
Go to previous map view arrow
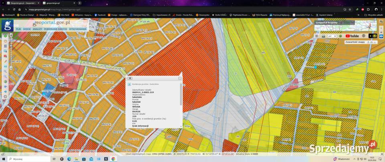point(5,86)
